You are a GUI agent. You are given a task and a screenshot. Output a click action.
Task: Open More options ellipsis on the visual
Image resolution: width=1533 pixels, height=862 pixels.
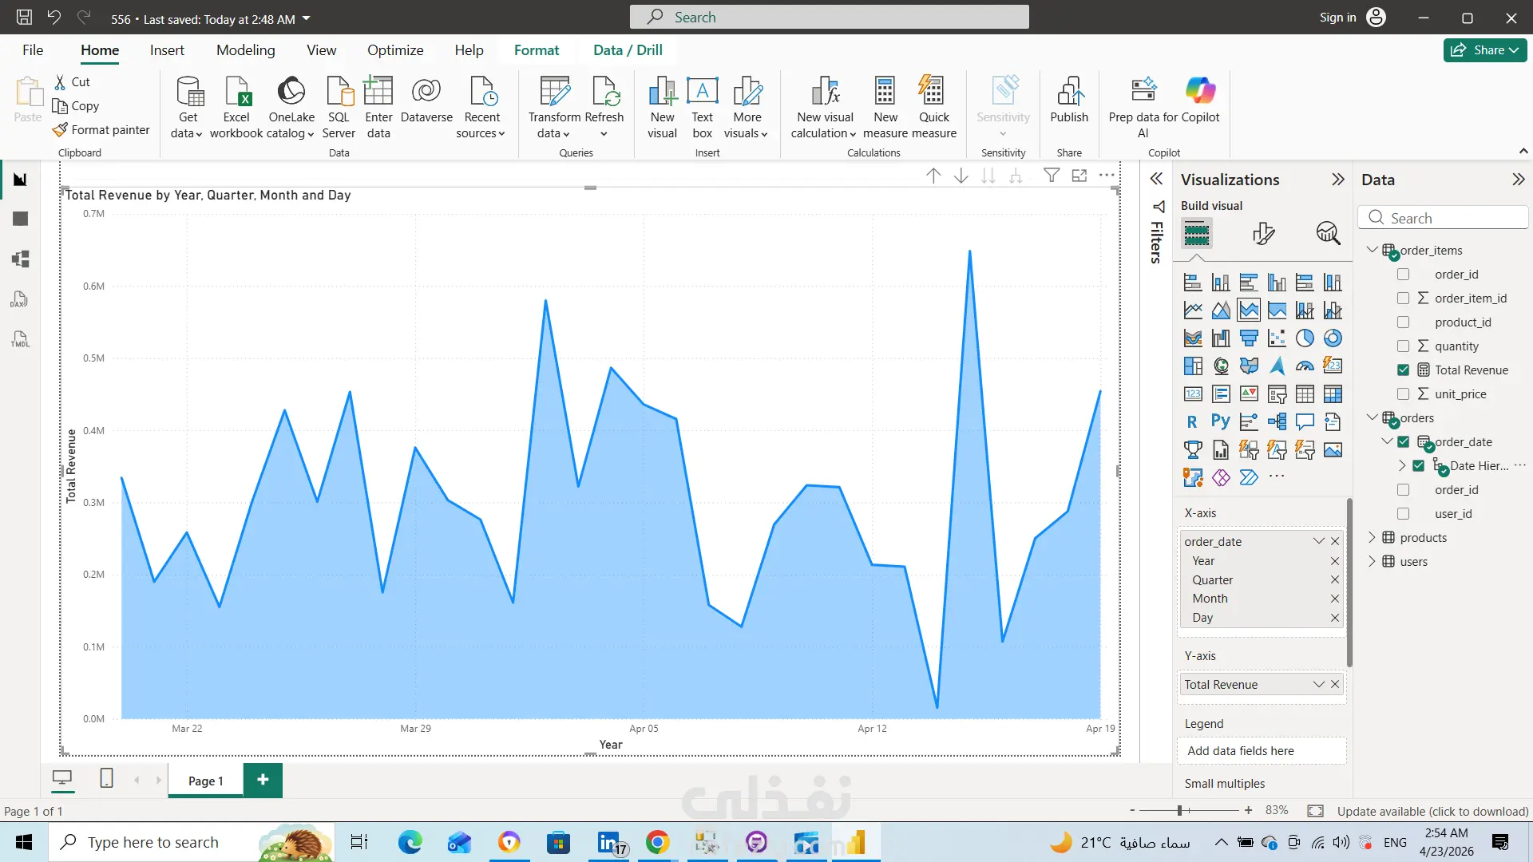[x=1107, y=176]
